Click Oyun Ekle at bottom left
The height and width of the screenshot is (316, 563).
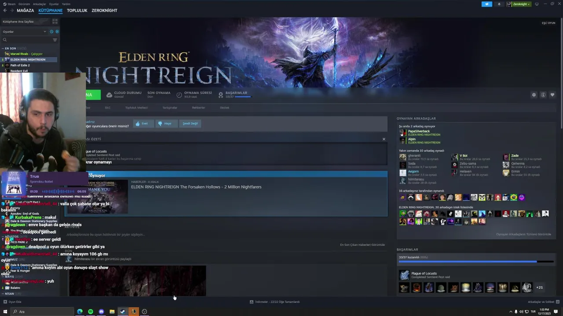click(x=12, y=302)
